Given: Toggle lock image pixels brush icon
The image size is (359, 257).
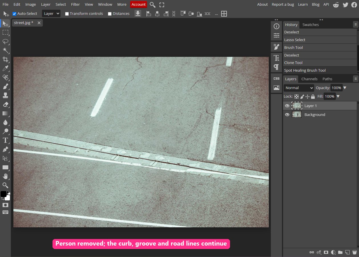Looking at the screenshot, I should point(302,97).
